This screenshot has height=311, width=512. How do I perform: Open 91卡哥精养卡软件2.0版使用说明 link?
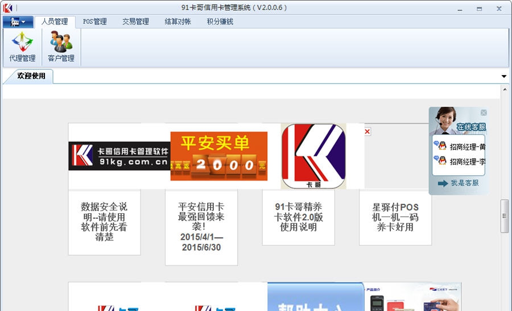[298, 217]
